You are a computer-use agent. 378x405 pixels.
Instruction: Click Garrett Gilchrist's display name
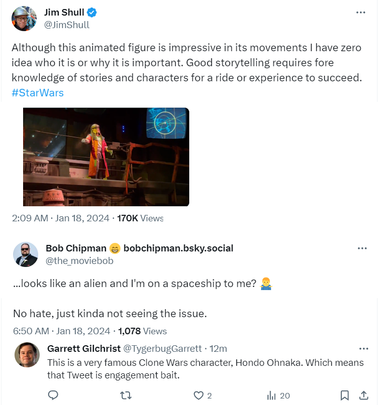pyautogui.click(x=83, y=348)
